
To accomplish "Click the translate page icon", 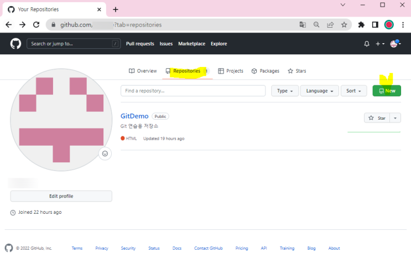I will [x=303, y=25].
